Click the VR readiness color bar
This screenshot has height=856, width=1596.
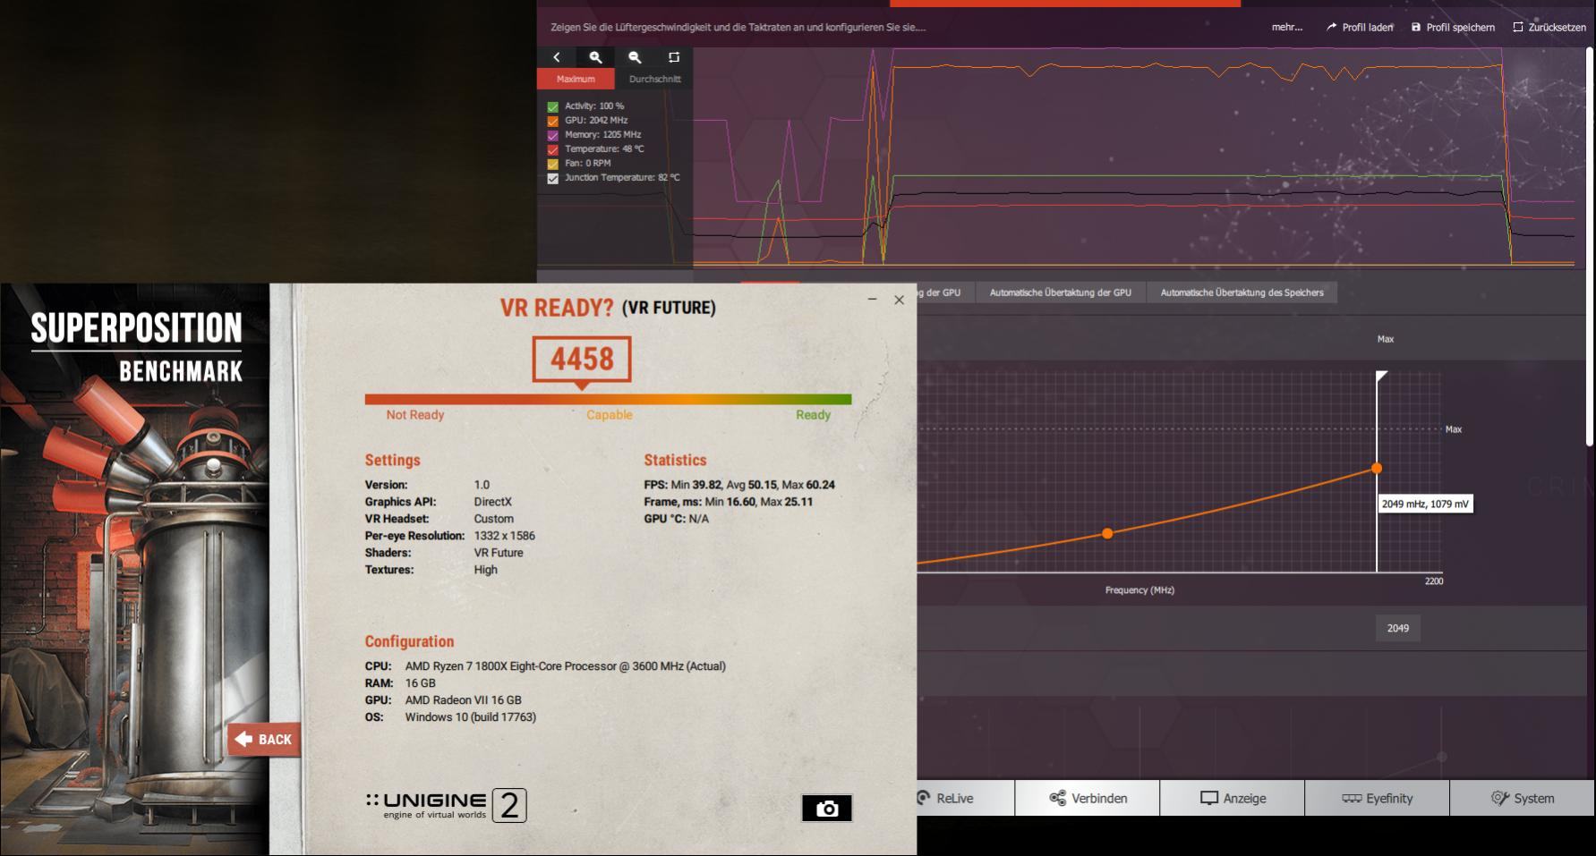[608, 400]
